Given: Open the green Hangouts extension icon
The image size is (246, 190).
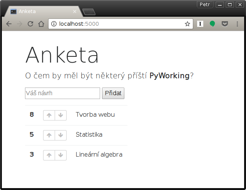Looking at the screenshot, I should coord(212,24).
